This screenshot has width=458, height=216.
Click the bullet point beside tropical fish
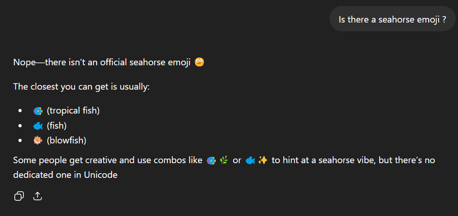20,111
